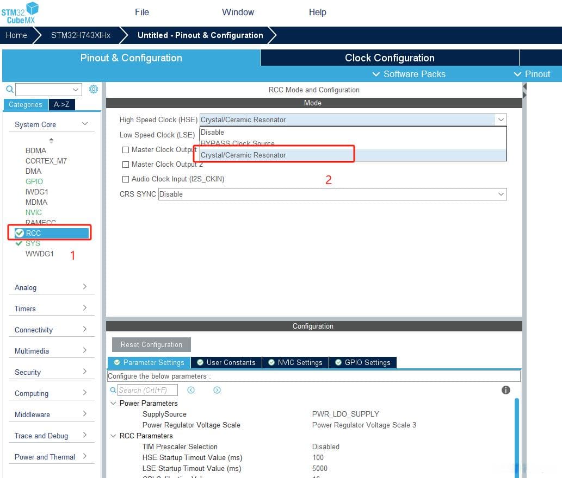Select the Categories tab
Screen dimensions: 562x478
coord(26,104)
